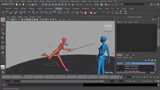The width and height of the screenshot is (160, 90).
Task: Enable use all lights yellow sphere icon
Action: pos(51,19)
